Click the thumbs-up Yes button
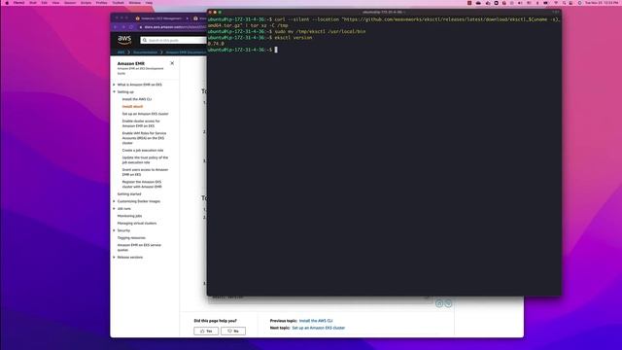Viewport: 622px width, 350px height. [x=206, y=331]
